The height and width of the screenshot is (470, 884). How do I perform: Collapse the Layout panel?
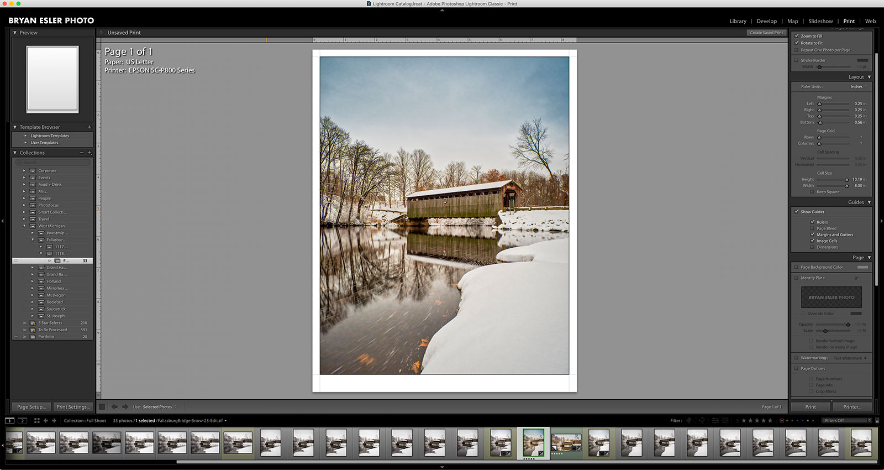click(x=869, y=77)
